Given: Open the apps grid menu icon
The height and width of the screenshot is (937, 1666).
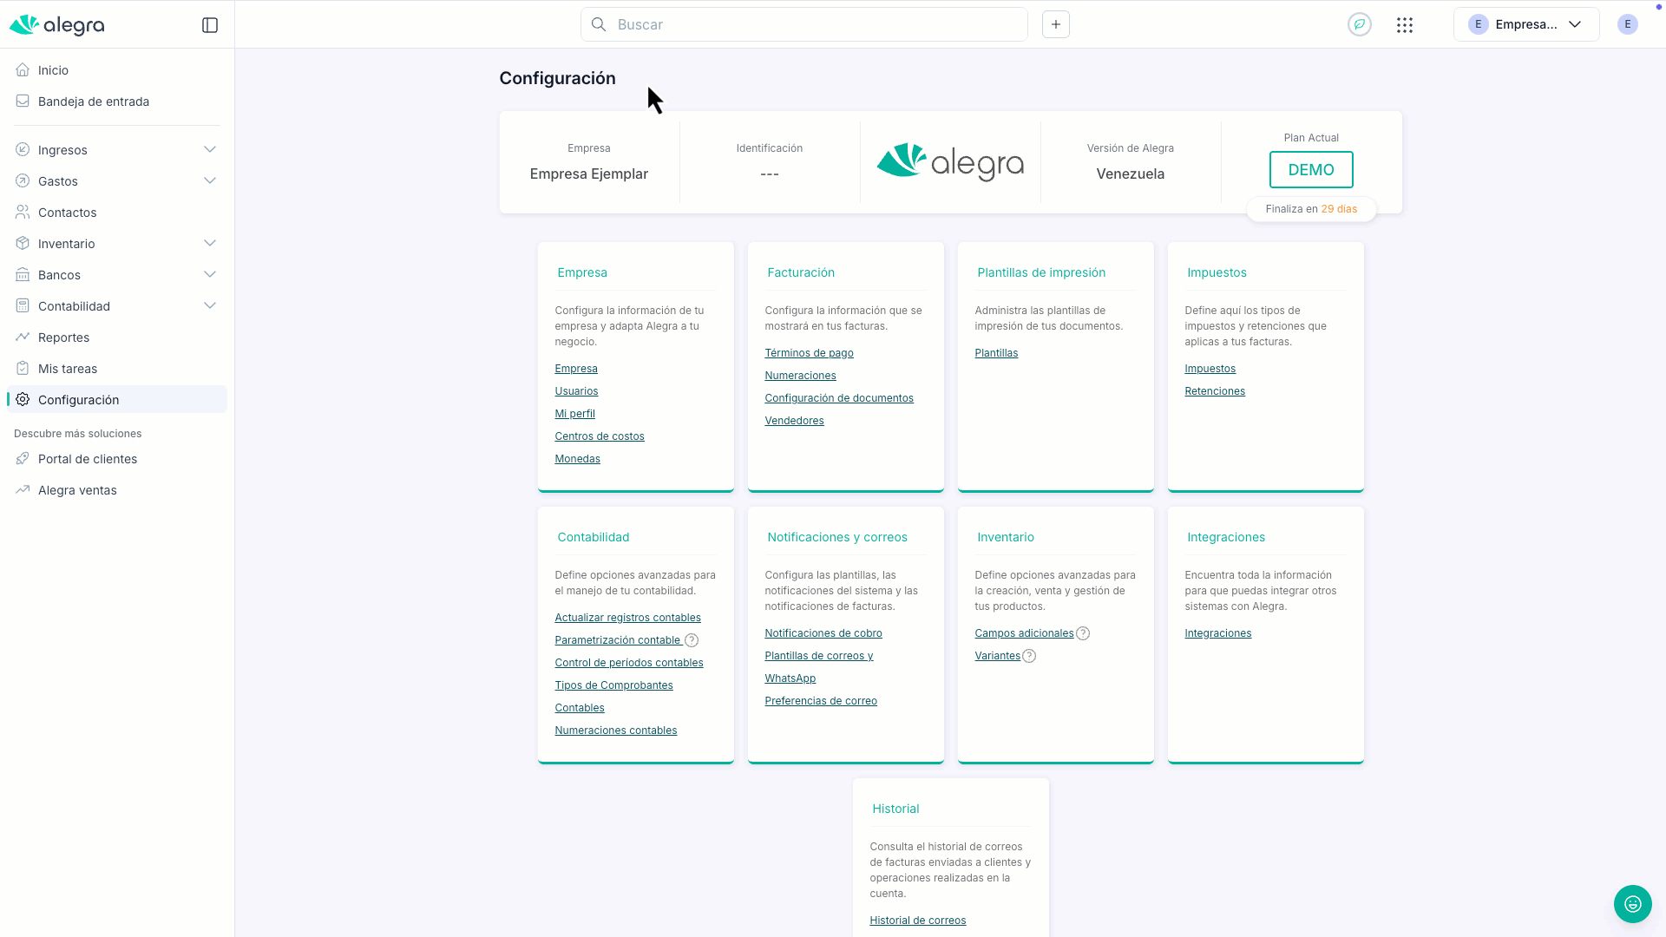Looking at the screenshot, I should coord(1405,25).
